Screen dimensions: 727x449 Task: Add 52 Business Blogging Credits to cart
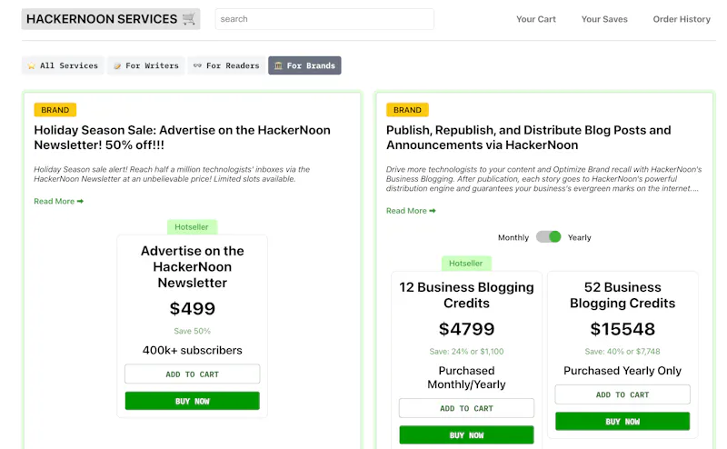coord(622,394)
